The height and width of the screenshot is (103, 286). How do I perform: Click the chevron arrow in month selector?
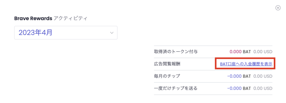(112, 33)
